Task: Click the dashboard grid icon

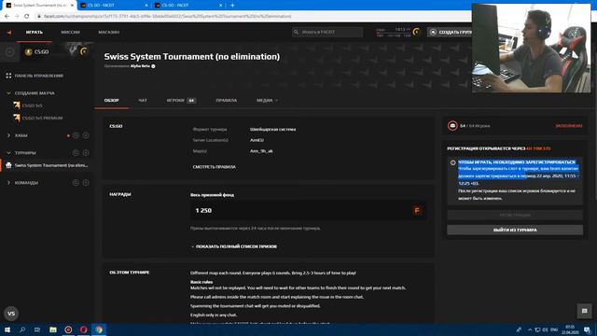Action: click(x=8, y=76)
